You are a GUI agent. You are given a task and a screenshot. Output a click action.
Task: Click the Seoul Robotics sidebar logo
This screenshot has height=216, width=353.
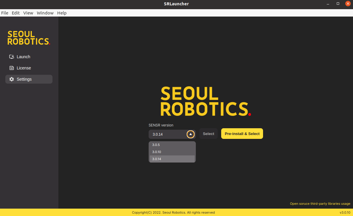click(x=29, y=38)
